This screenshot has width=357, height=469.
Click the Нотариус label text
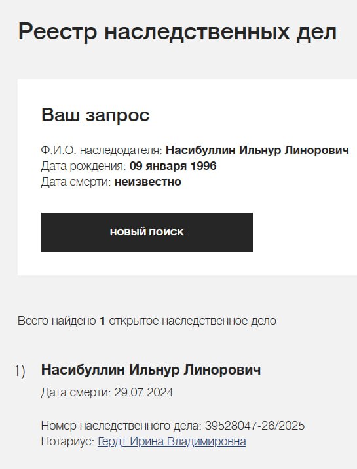(68, 441)
